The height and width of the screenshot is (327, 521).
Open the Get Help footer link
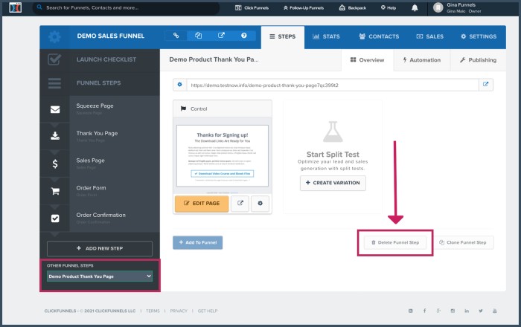pos(208,311)
